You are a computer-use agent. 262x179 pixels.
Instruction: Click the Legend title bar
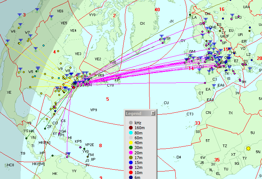(141, 113)
